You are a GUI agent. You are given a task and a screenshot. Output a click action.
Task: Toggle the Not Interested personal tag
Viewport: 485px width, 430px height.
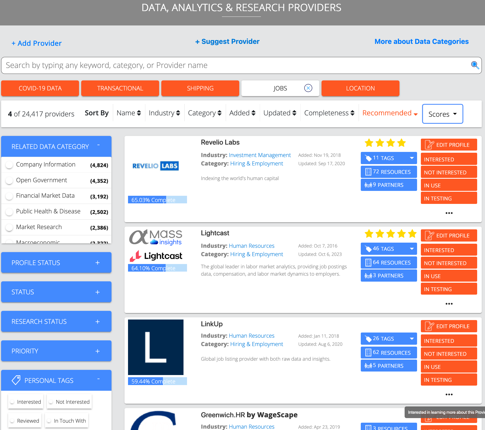(69, 402)
